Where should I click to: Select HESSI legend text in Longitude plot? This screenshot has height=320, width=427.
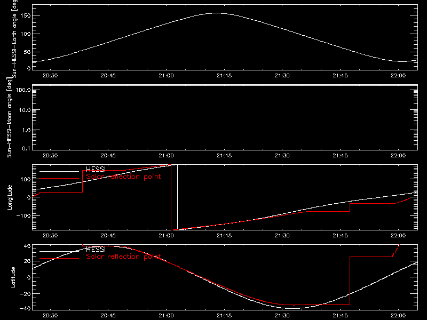click(96, 169)
